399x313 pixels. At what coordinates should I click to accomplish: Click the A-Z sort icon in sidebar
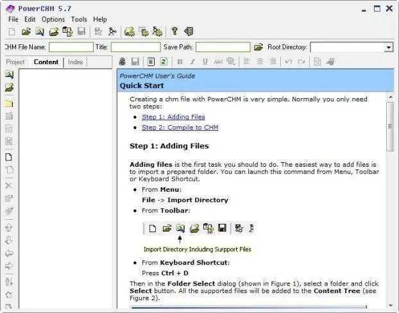click(9, 281)
